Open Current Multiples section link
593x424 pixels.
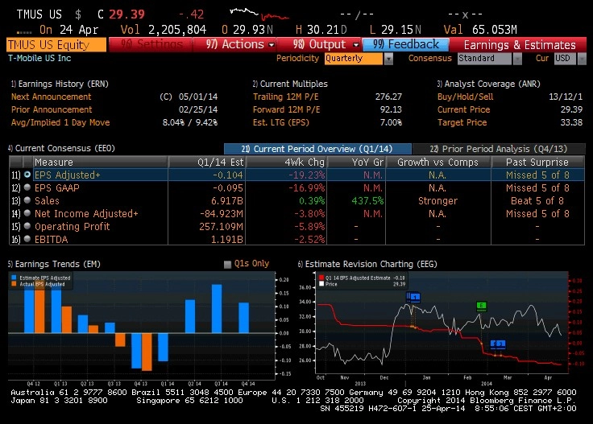pos(290,84)
